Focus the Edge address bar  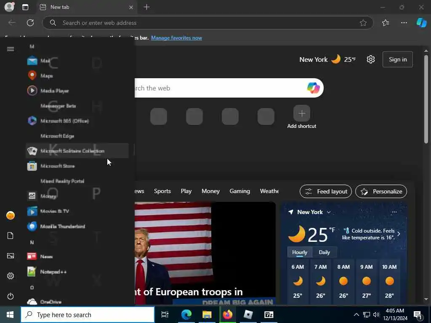[208, 23]
